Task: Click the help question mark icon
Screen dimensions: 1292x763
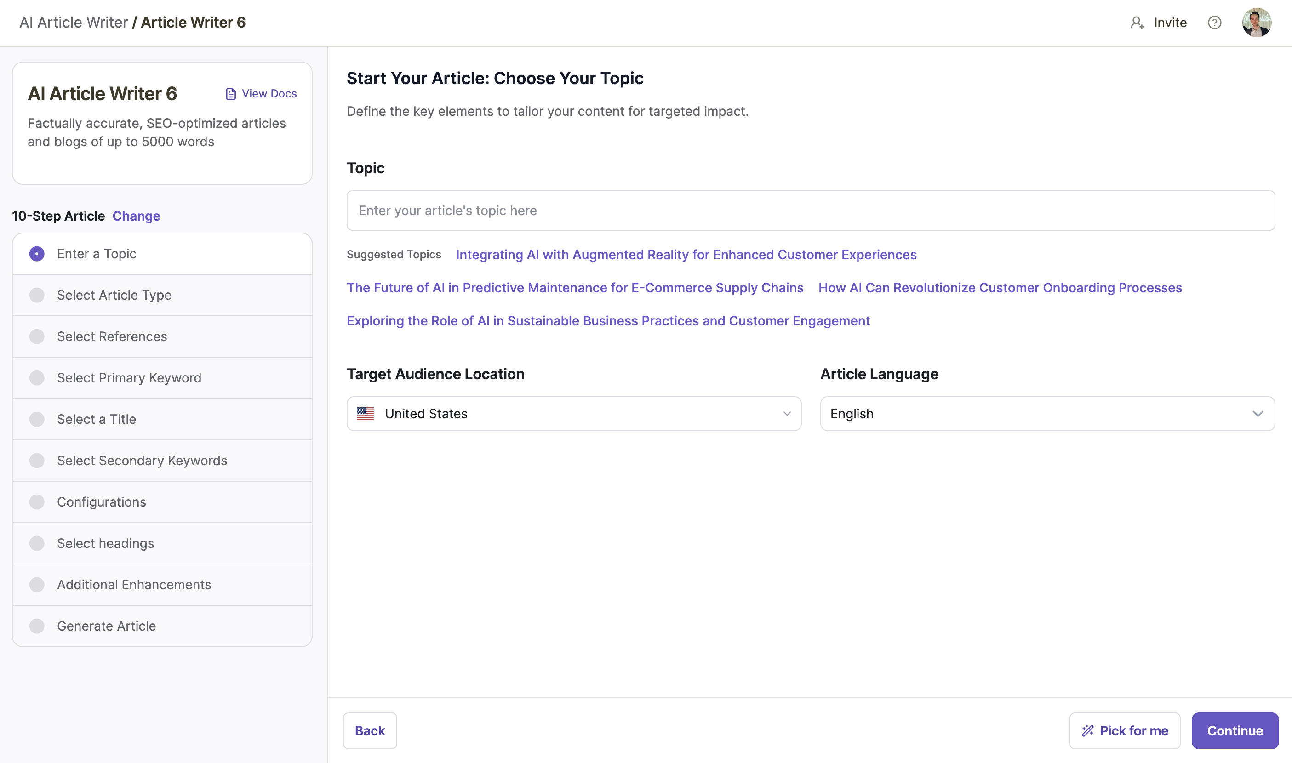Action: [x=1214, y=23]
